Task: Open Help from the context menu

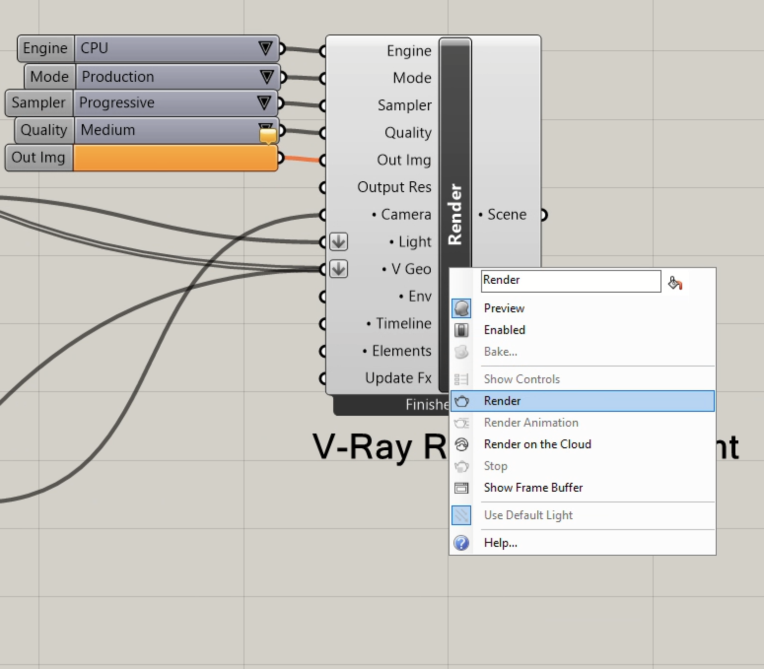Action: 583,543
